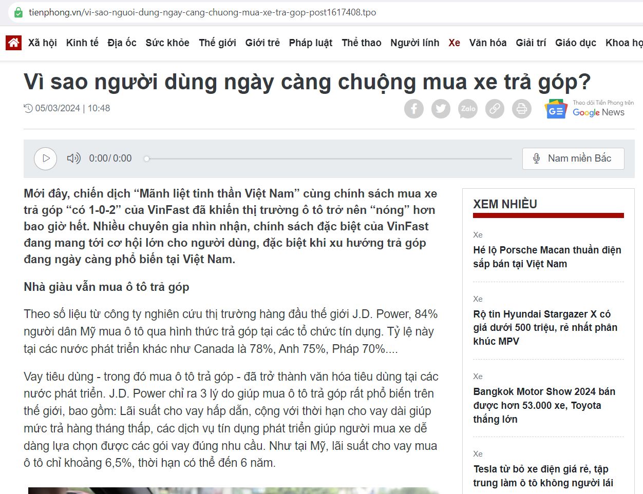Open Bangkok Motor Show 2024 article

coord(544,405)
